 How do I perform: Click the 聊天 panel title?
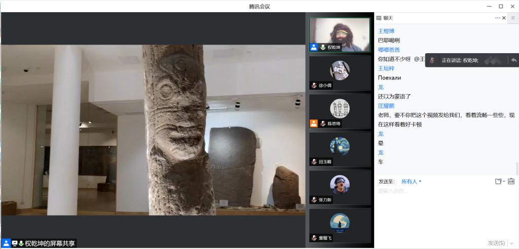[x=388, y=18]
